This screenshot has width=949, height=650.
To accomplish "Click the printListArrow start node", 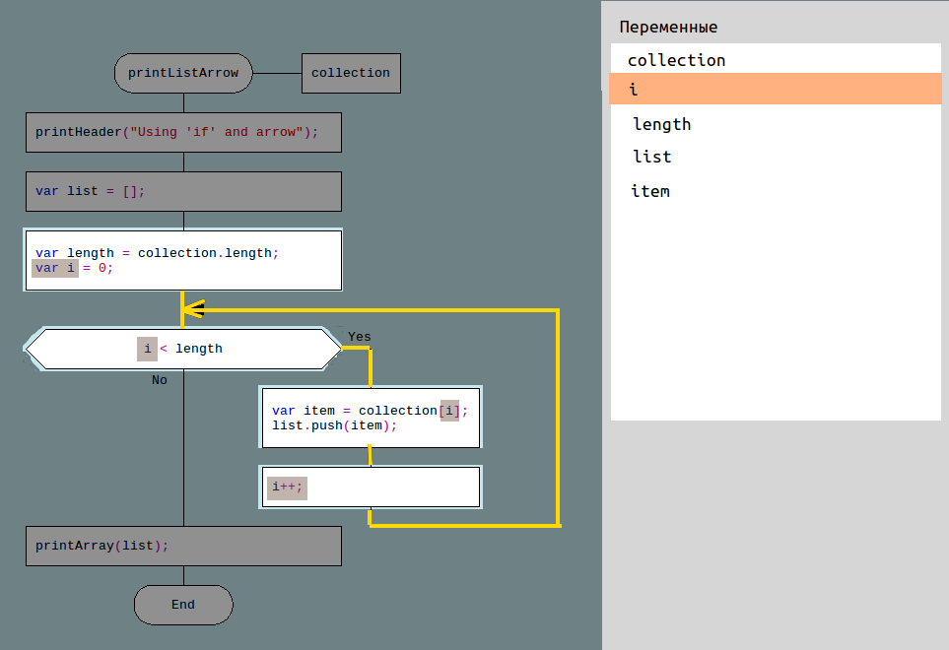I will 183,73.
